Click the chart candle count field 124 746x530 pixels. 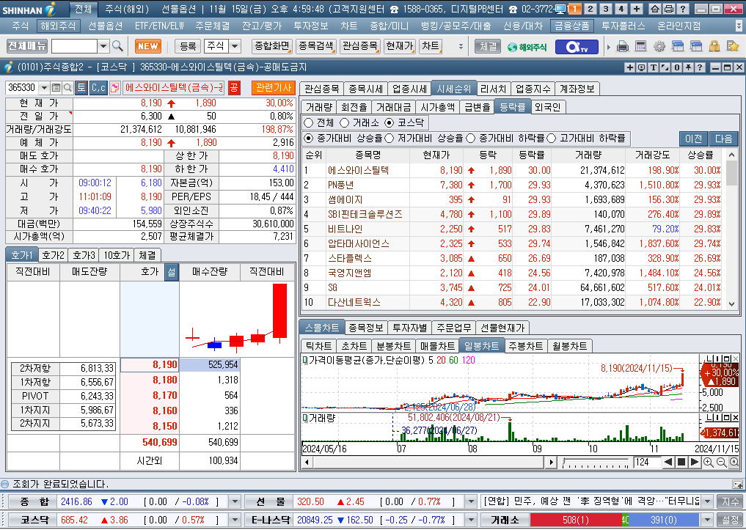(x=646, y=462)
